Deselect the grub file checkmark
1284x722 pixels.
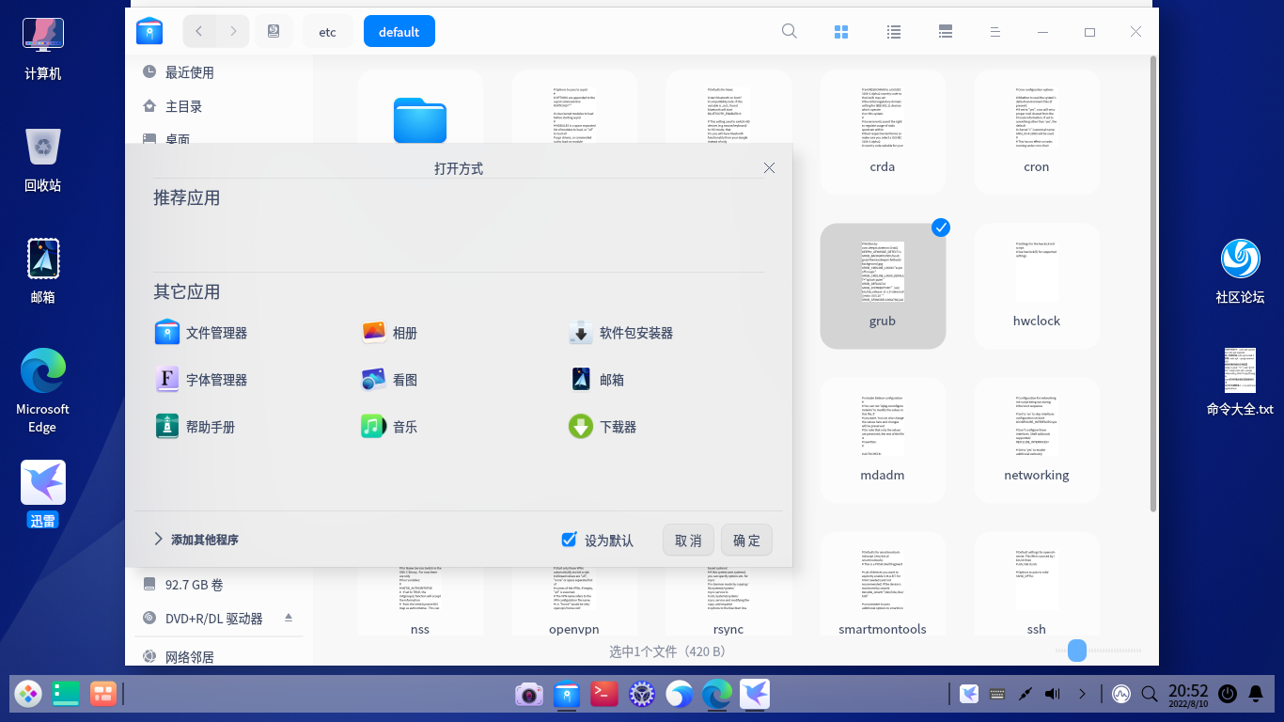pos(940,227)
